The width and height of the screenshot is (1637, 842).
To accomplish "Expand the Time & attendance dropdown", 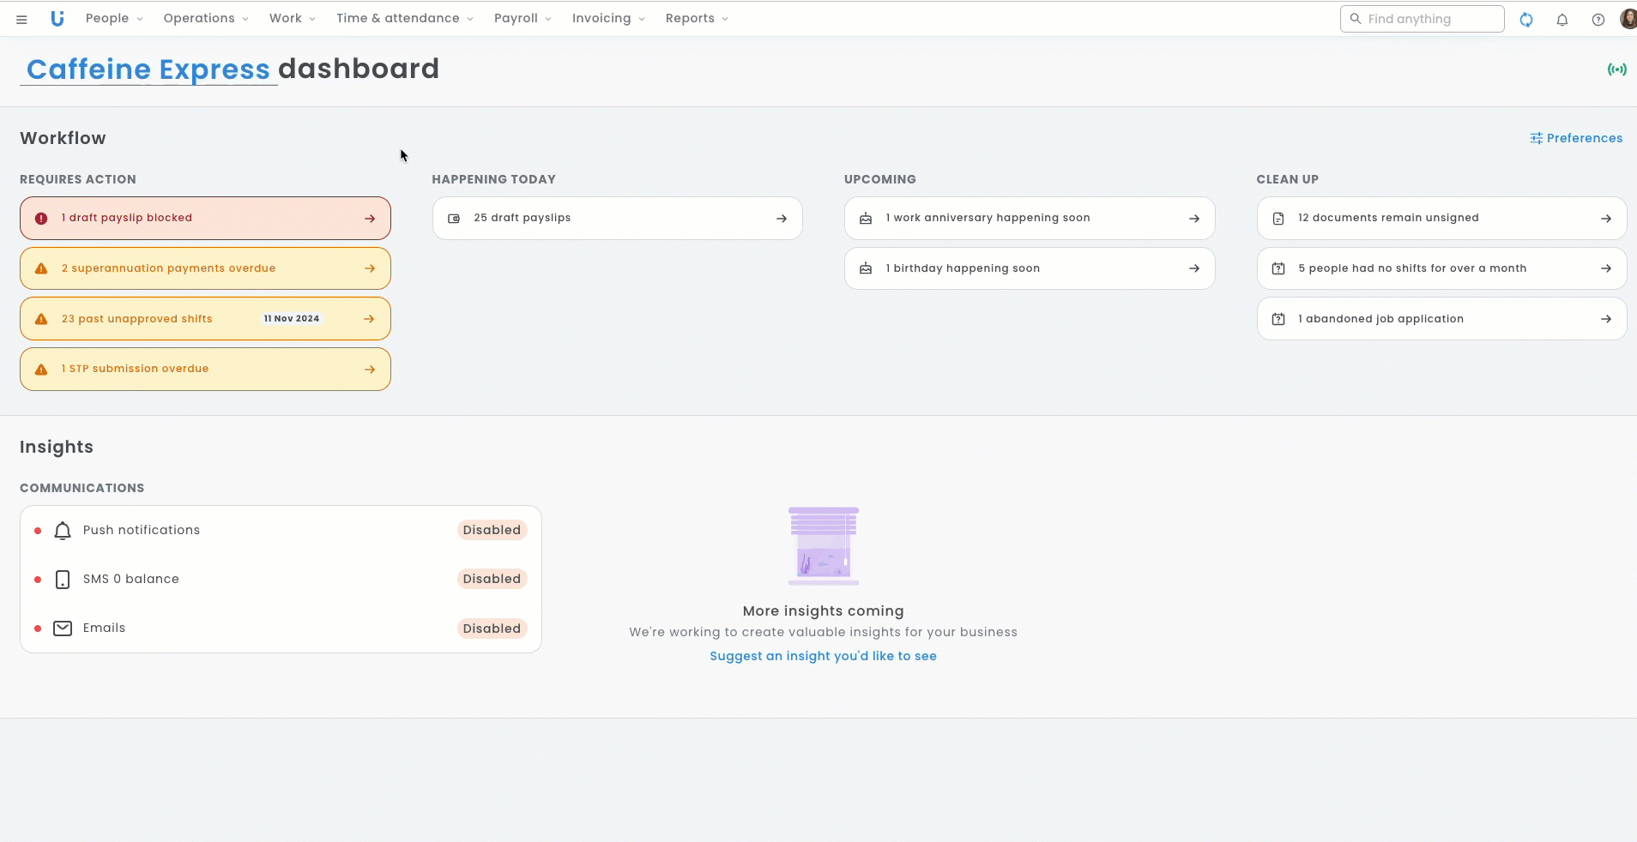I will (404, 19).
